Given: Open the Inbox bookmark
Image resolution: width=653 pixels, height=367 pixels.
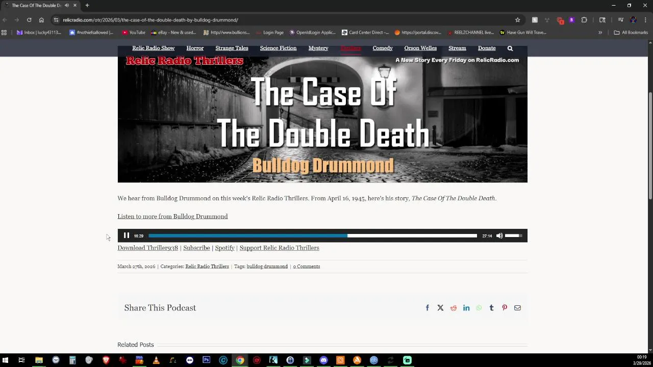Looking at the screenshot, I should 39,33.
